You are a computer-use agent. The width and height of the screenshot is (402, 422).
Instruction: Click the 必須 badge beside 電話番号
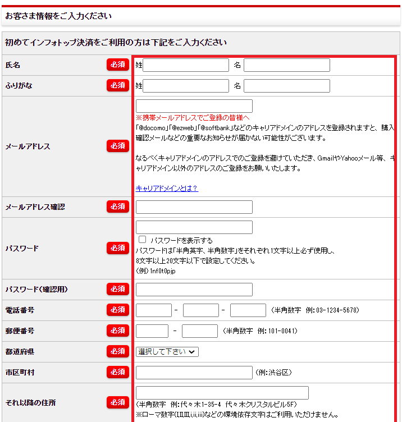[x=118, y=310]
